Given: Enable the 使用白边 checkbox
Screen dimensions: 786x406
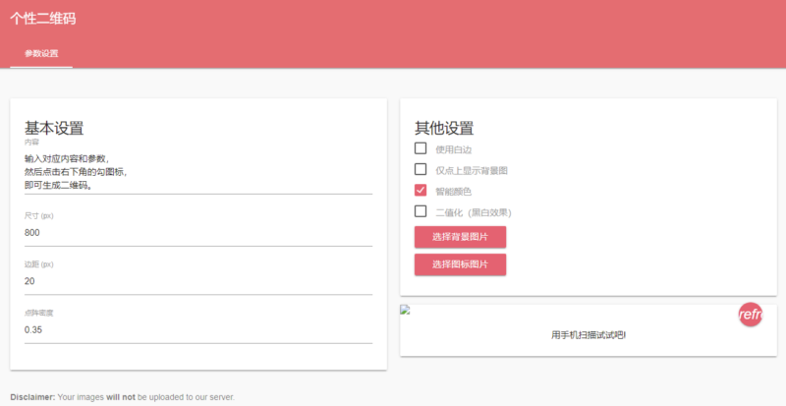Looking at the screenshot, I should (421, 148).
